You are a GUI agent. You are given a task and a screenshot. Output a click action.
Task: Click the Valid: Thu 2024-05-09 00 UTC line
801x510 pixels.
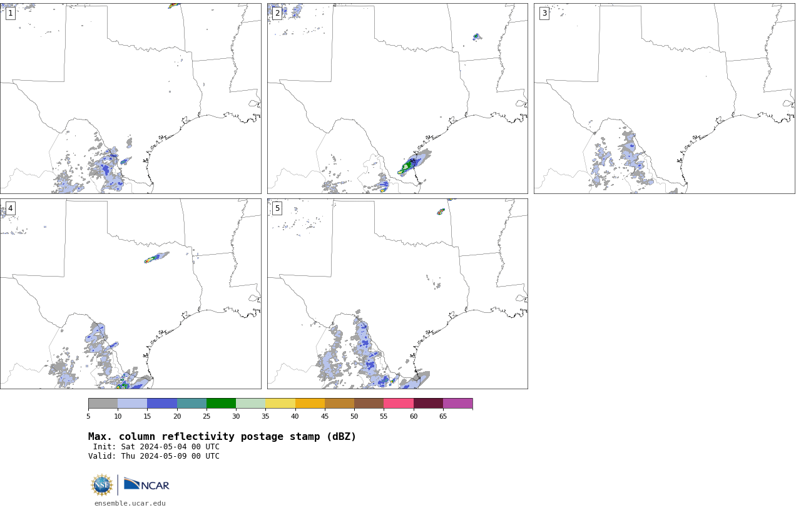coord(154,456)
